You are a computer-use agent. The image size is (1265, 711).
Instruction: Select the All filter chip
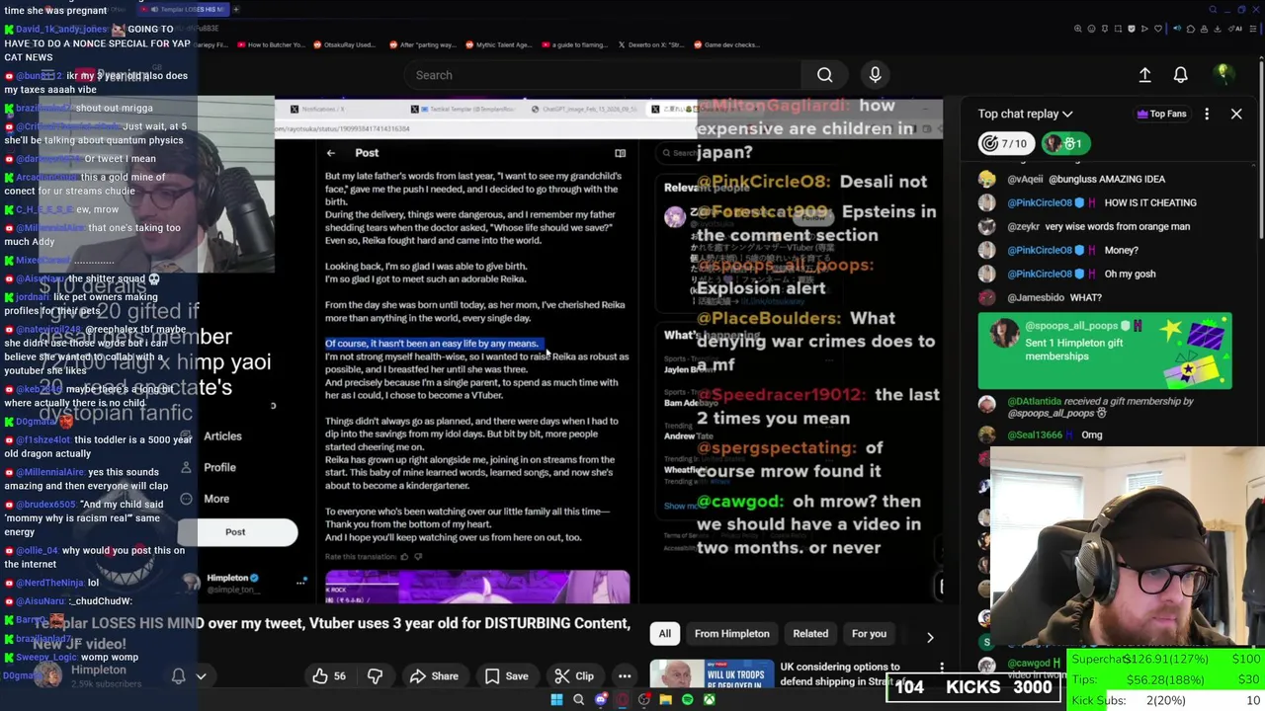pyautogui.click(x=665, y=634)
